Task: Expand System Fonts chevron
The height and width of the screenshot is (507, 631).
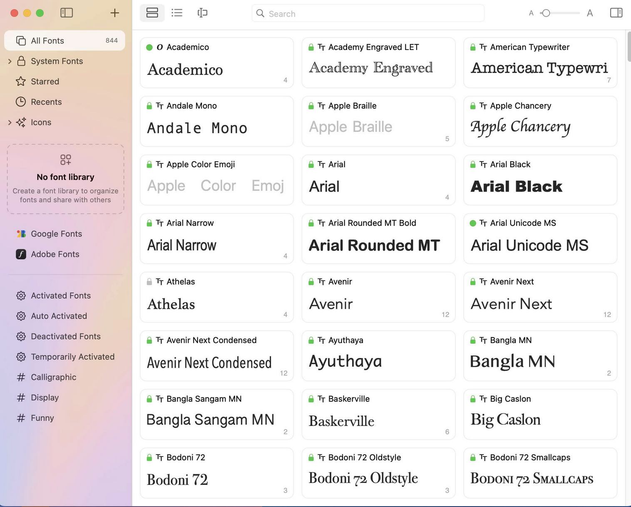Action: click(10, 61)
